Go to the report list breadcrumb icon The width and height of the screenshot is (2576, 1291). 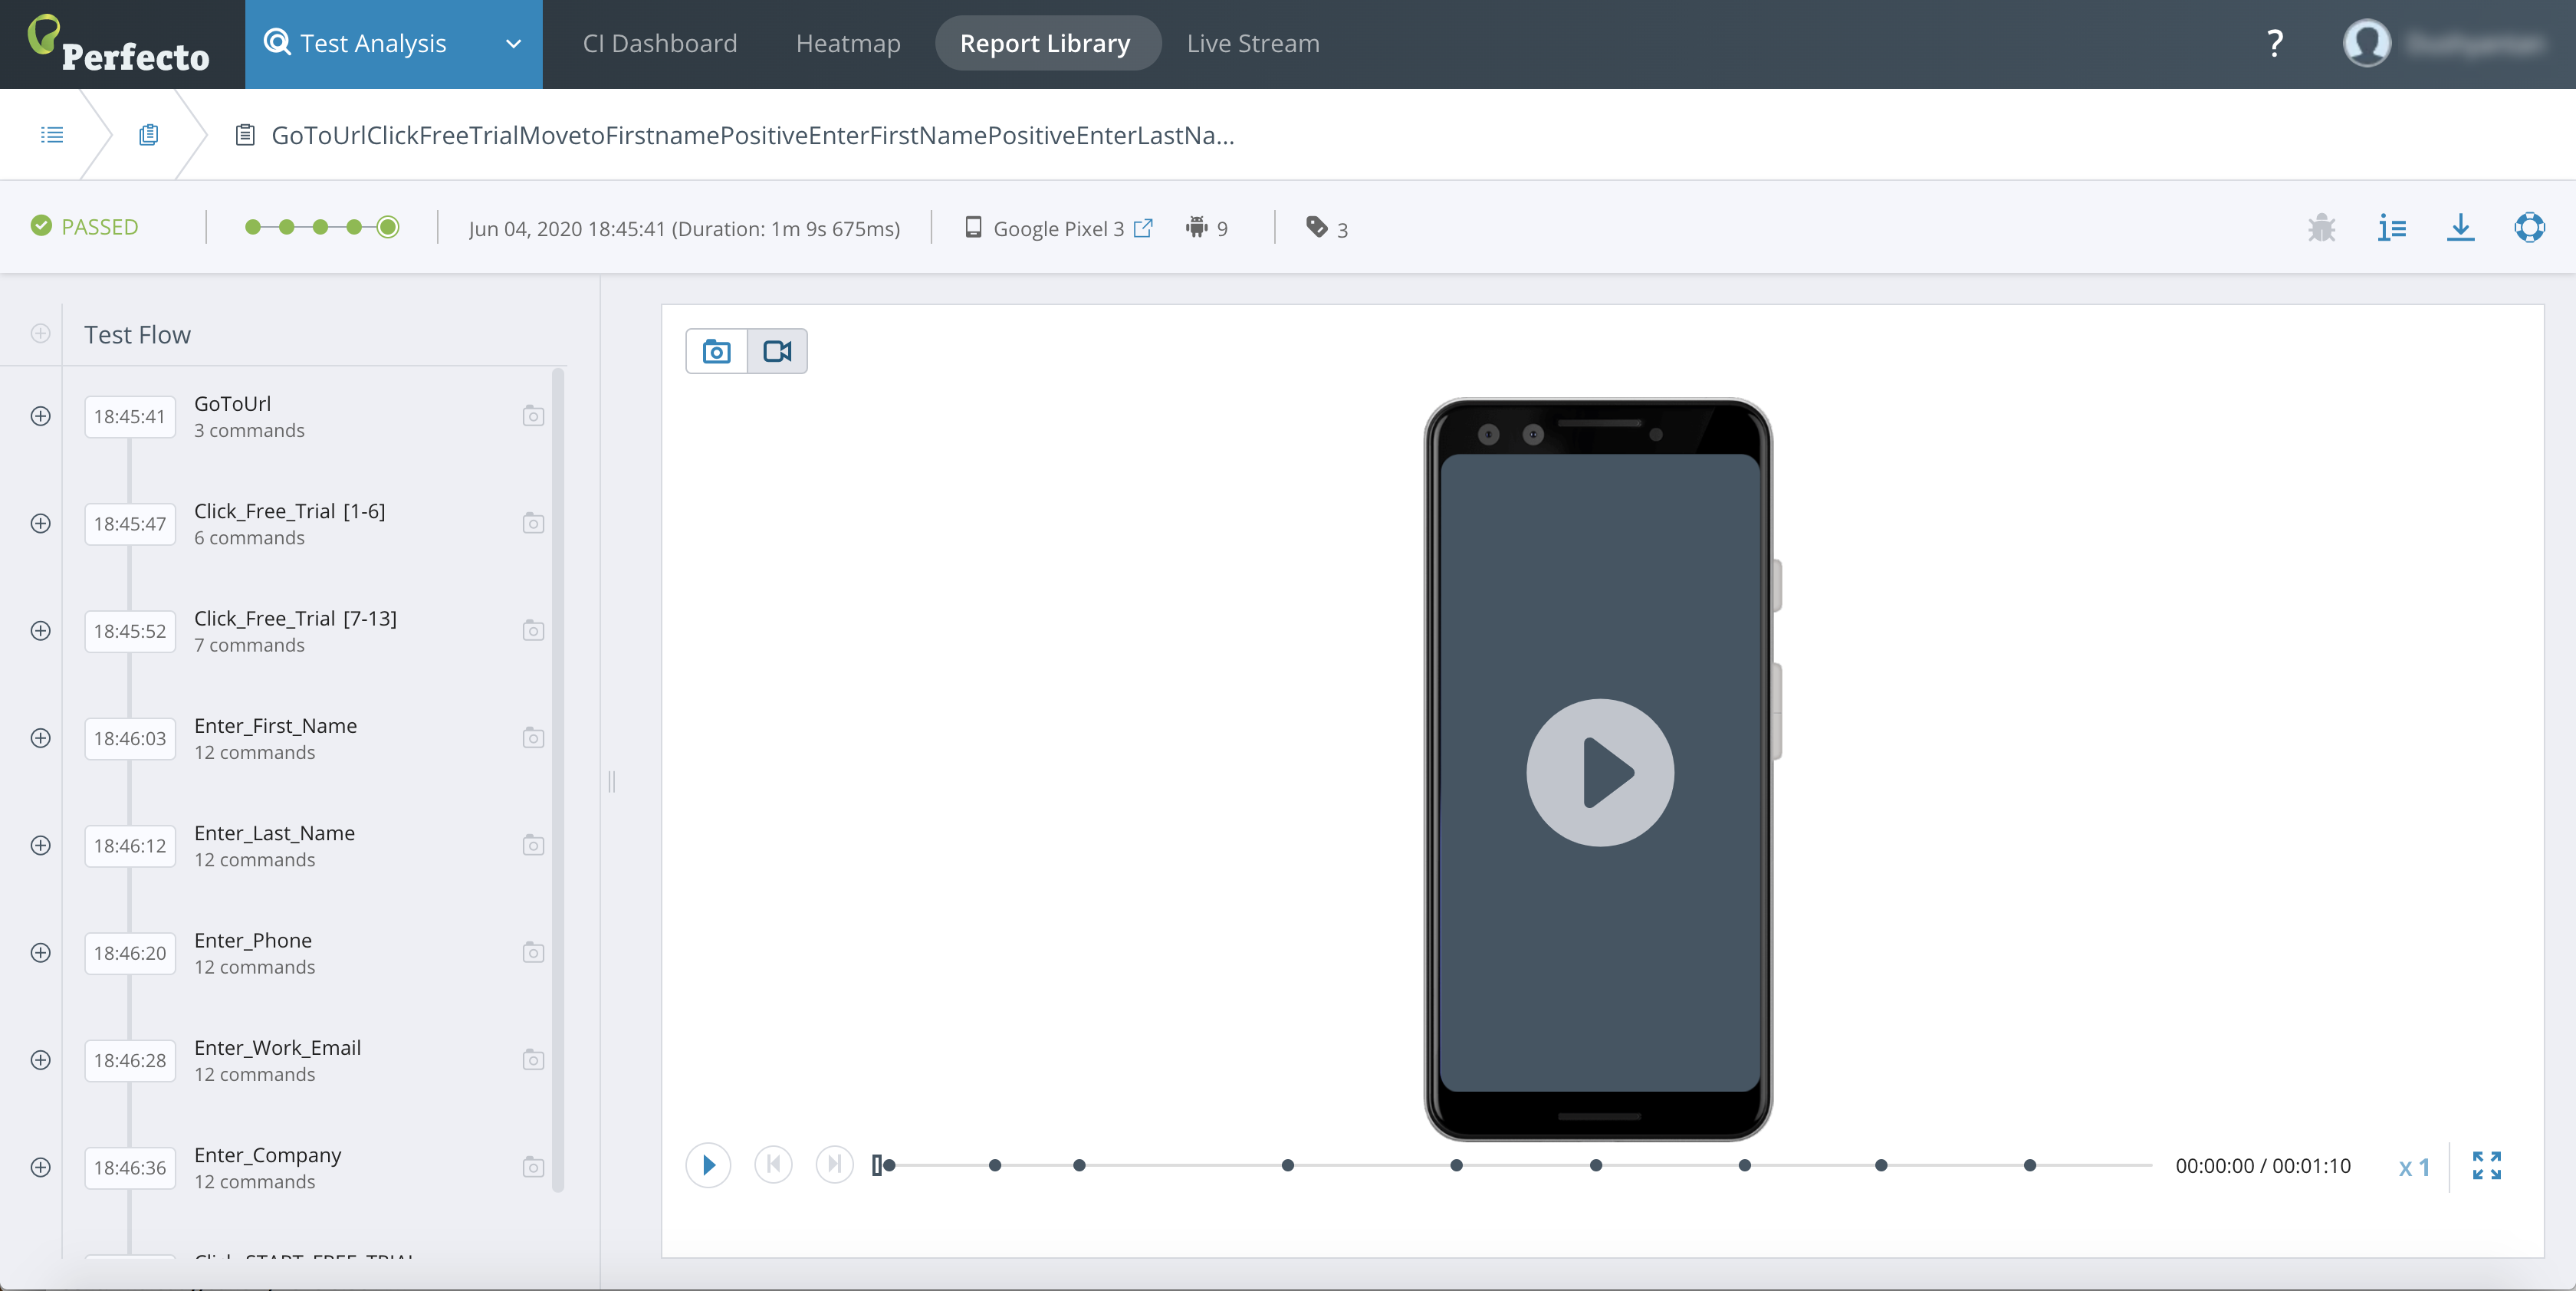(52, 134)
